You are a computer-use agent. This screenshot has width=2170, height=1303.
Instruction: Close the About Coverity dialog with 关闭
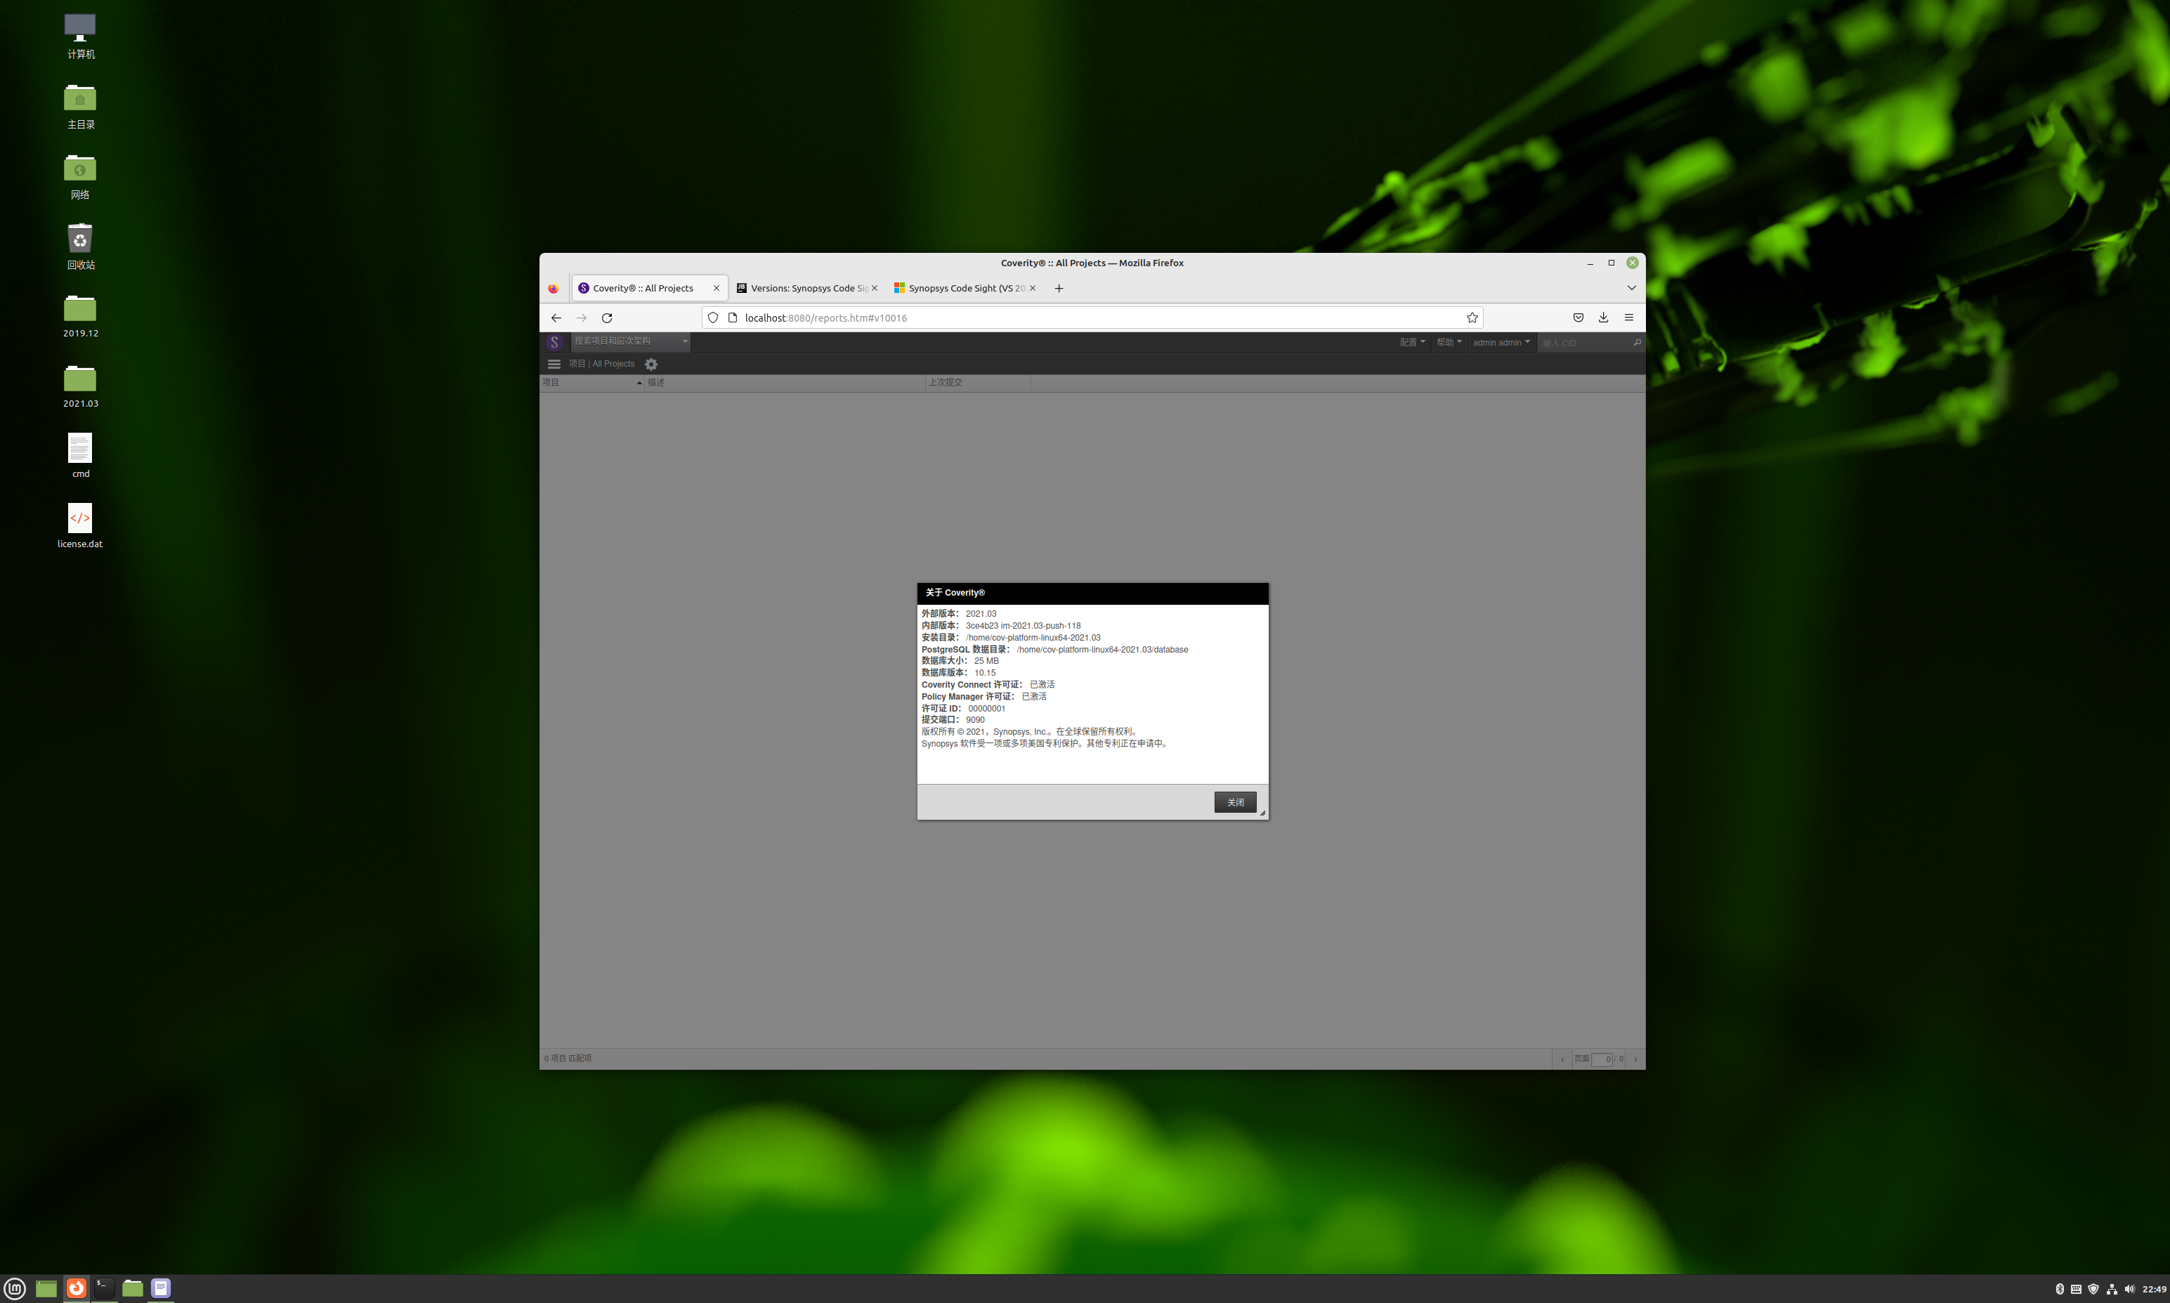(1235, 801)
